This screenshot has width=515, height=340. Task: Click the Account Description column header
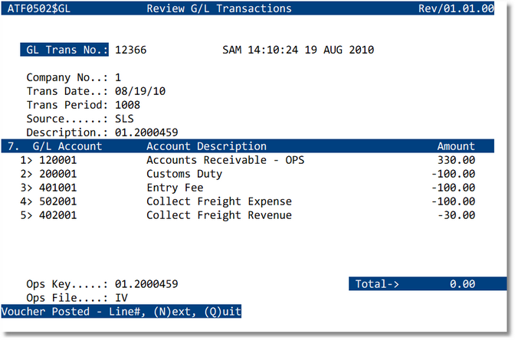pos(206,146)
